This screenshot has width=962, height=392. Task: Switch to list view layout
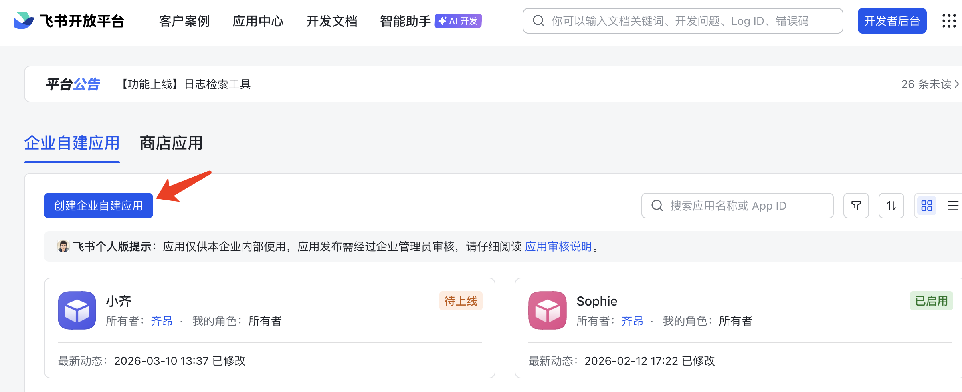pyautogui.click(x=953, y=206)
